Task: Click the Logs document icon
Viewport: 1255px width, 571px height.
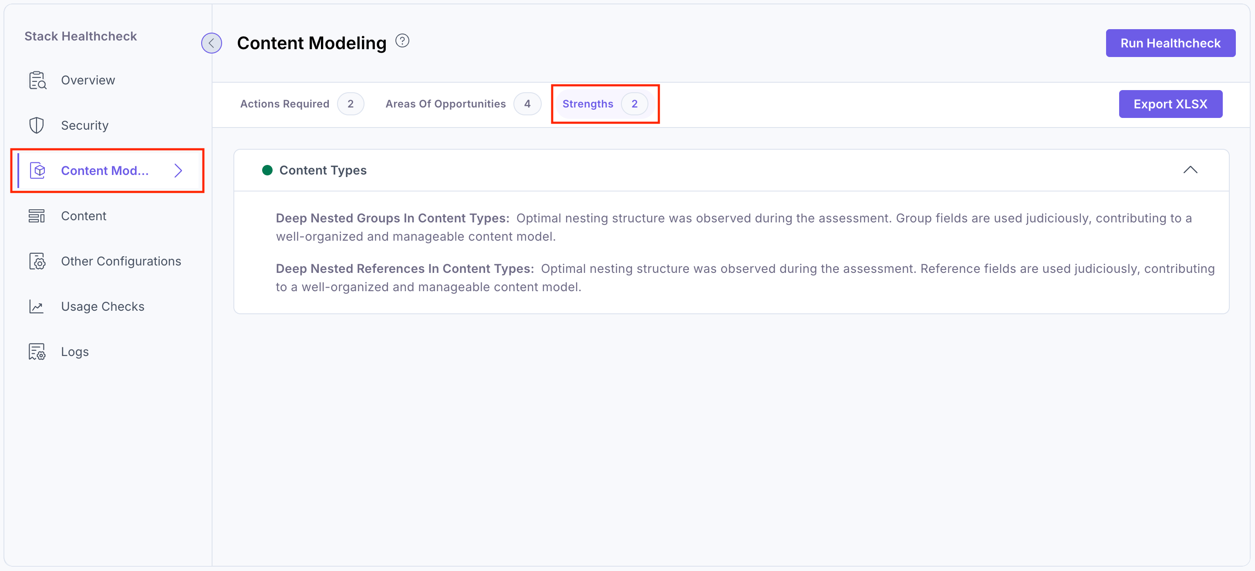Action: coord(37,351)
